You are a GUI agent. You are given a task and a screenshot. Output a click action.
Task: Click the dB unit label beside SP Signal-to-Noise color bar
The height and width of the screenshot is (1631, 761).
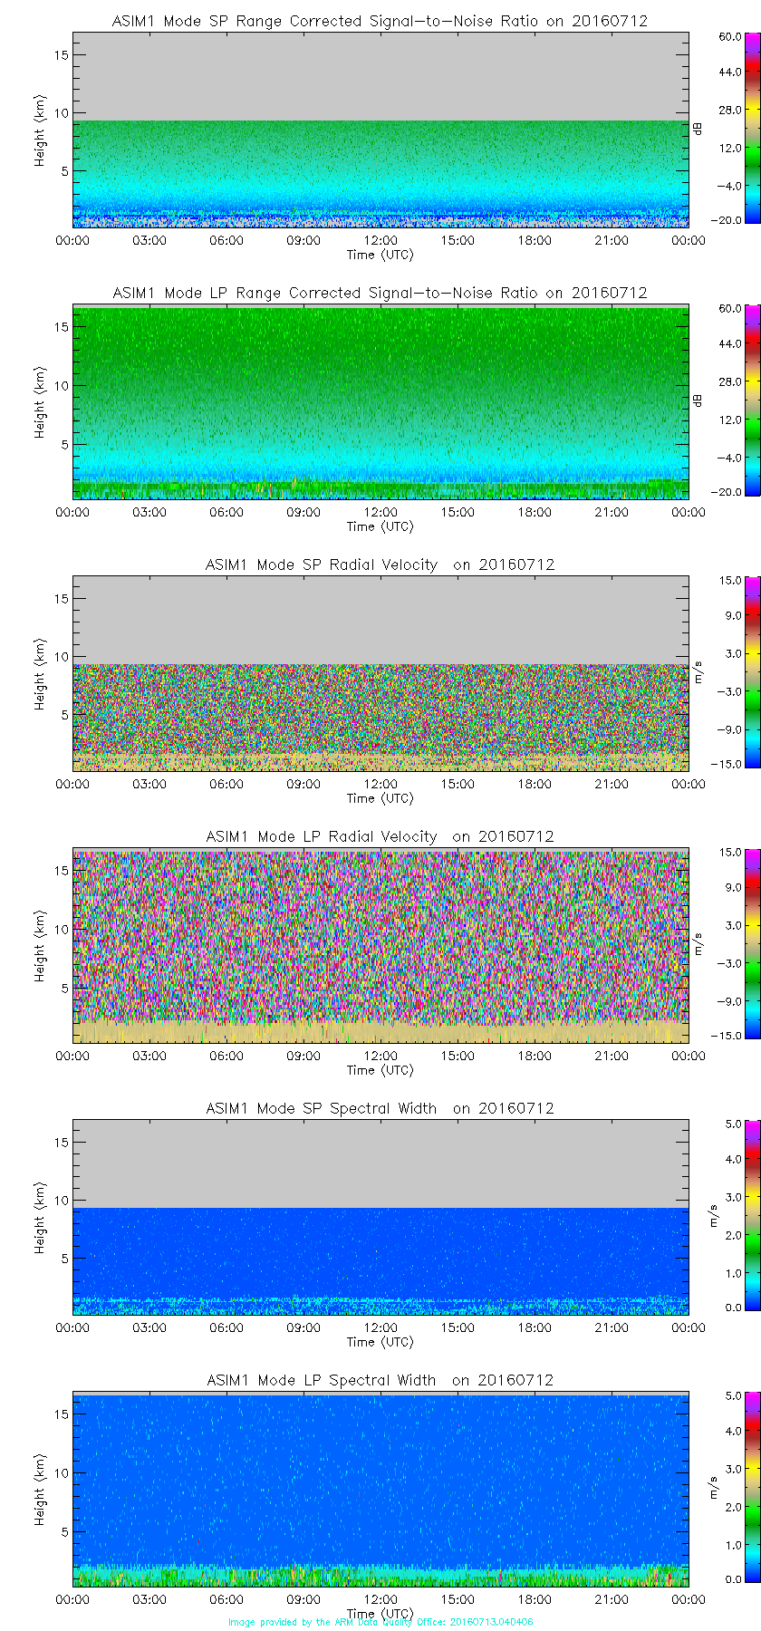click(x=698, y=129)
